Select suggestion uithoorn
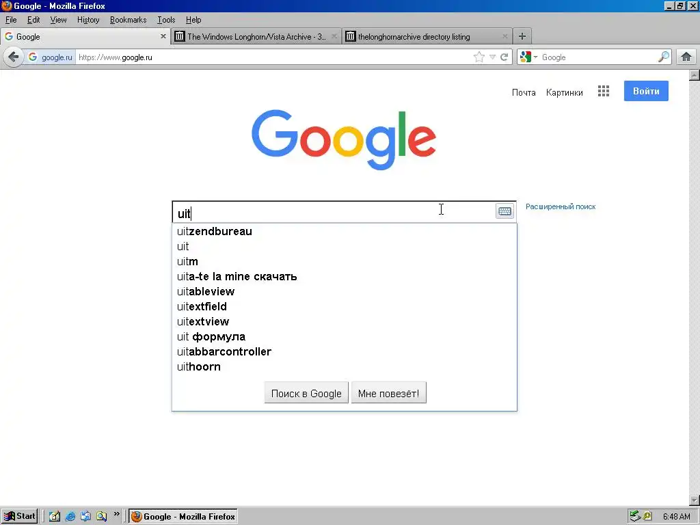The image size is (700, 525). (x=345, y=366)
